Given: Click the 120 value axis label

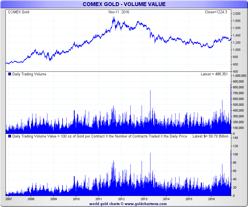Looking at the screenshot, I should (x=236, y=146).
